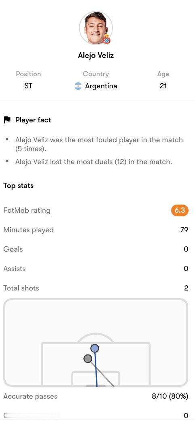Click the Argentina country label
The width and height of the screenshot is (195, 427).
tap(101, 86)
